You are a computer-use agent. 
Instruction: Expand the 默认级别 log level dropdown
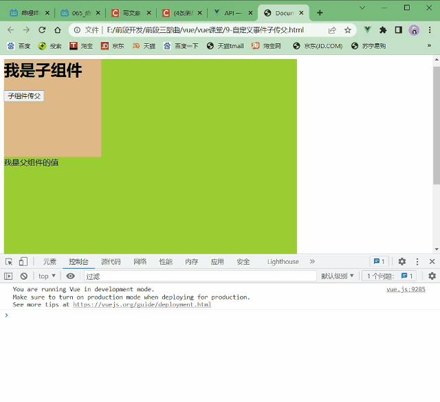[338, 276]
